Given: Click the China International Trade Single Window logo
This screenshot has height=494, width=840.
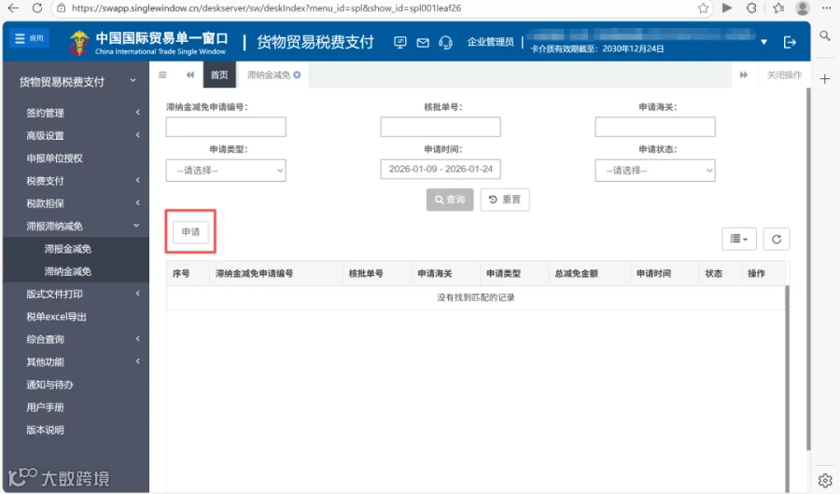Looking at the screenshot, I should (148, 42).
